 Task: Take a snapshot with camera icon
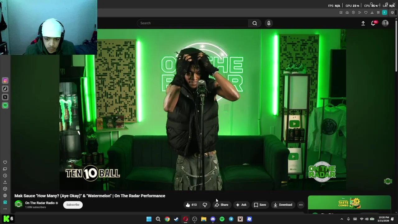coord(347,12)
